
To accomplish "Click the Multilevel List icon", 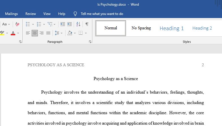I will coord(50,24).
